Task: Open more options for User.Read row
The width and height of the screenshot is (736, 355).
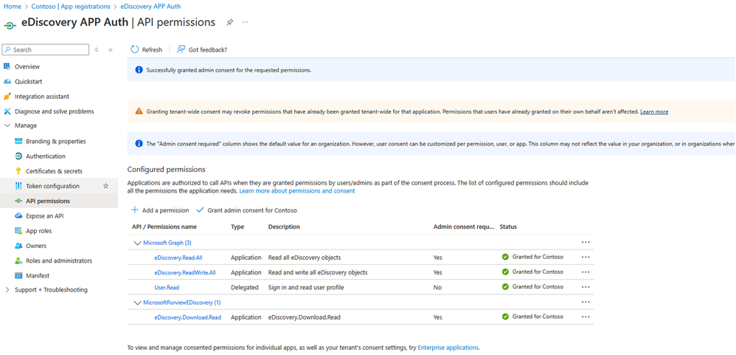Action: 586,287
